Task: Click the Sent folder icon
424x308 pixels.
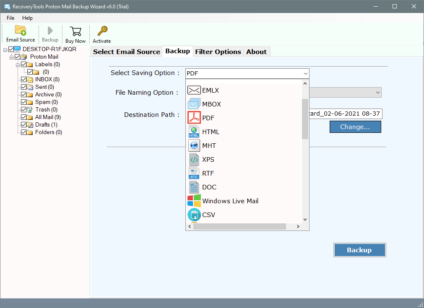Action: [30, 87]
